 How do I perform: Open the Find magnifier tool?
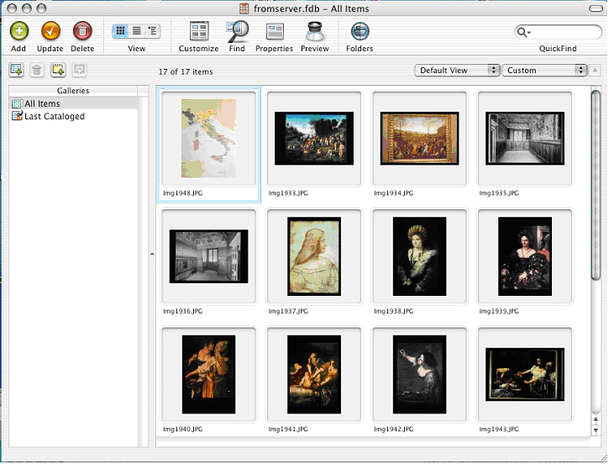point(237,32)
